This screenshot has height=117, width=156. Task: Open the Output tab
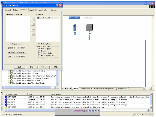pyautogui.click(x=39, y=10)
